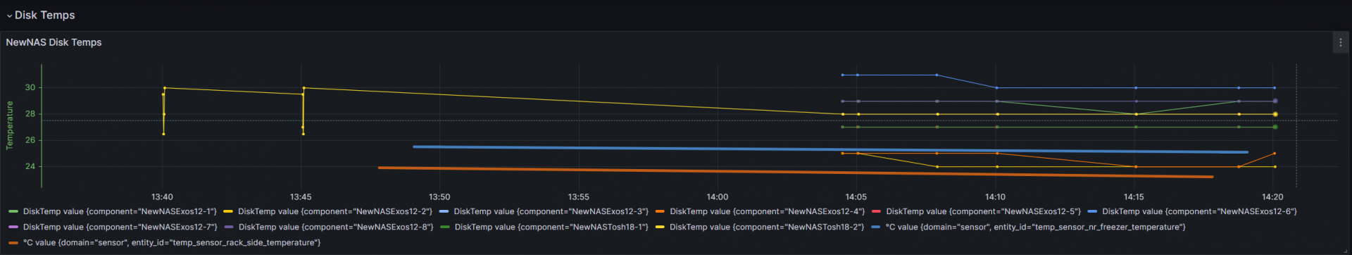Screen dimensions: 1352x255
Task: Toggle the nr_freezer_temperature legend series
Action: click(1035, 227)
